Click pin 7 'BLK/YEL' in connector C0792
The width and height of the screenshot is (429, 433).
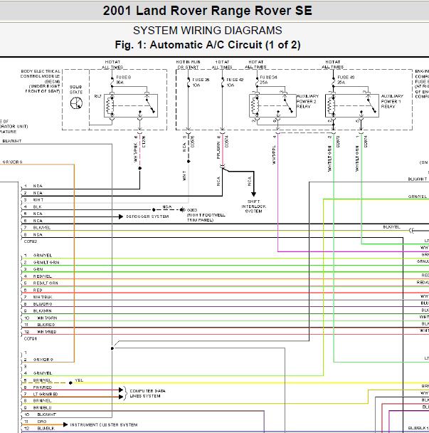42,228
